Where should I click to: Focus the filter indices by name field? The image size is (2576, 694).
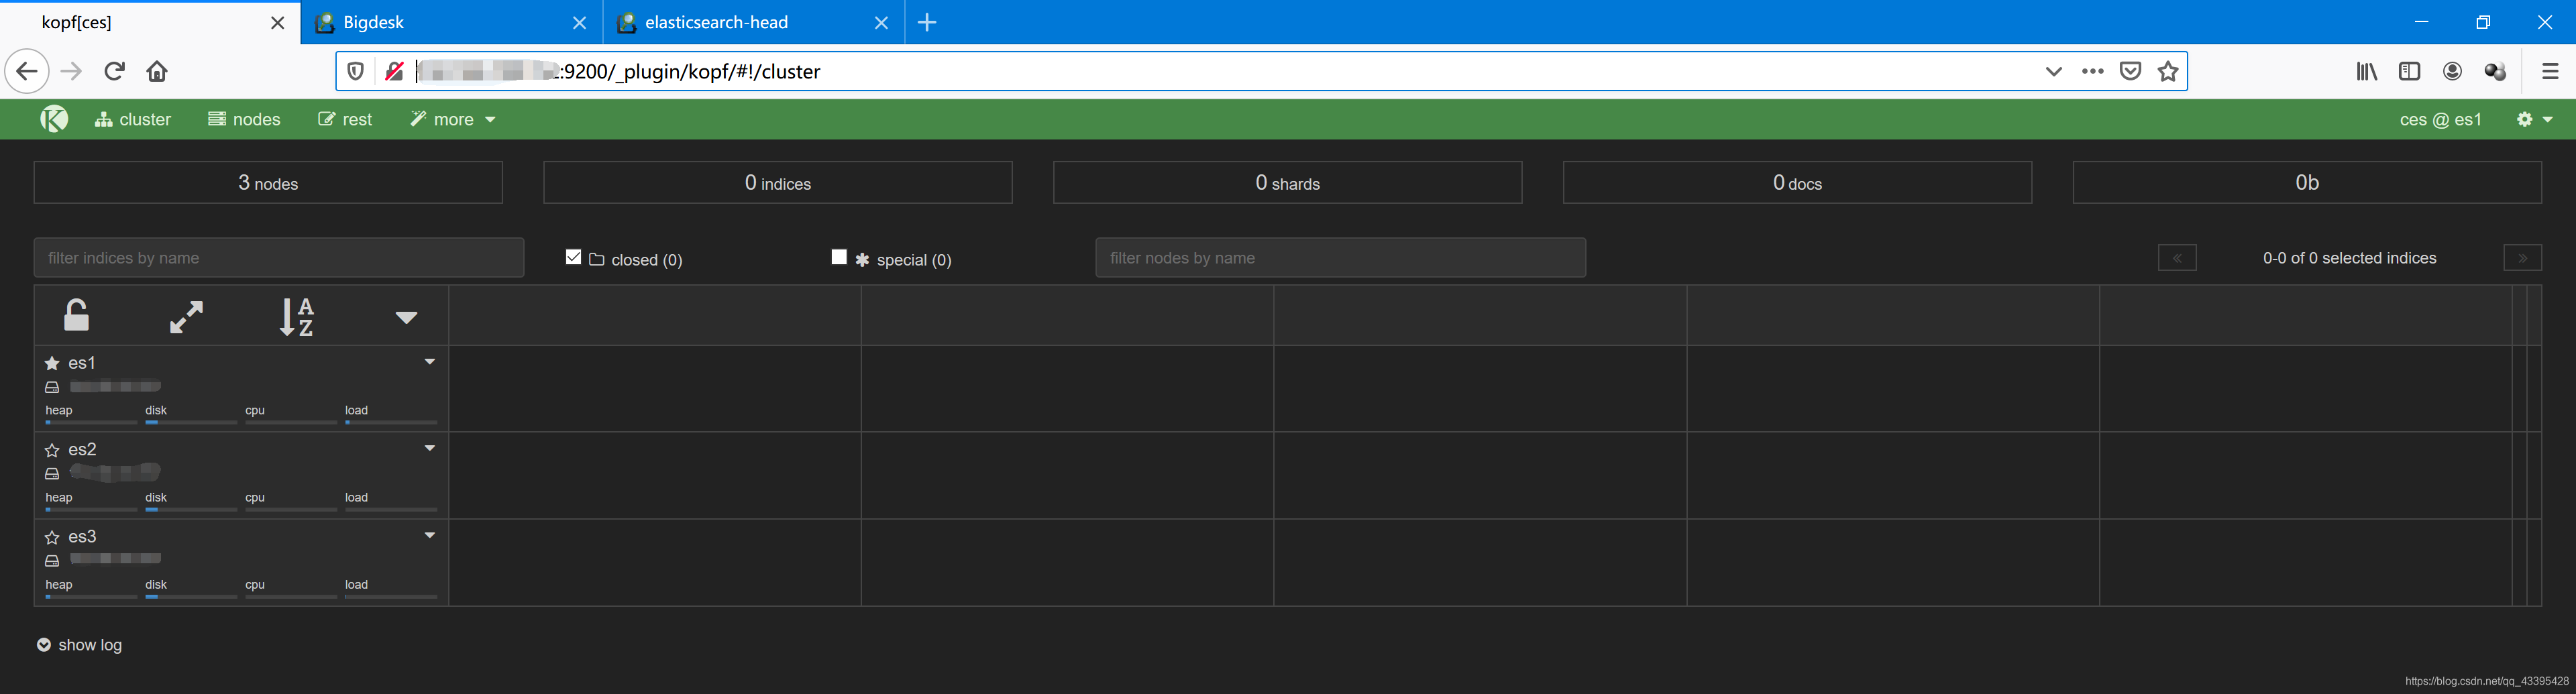(x=279, y=258)
